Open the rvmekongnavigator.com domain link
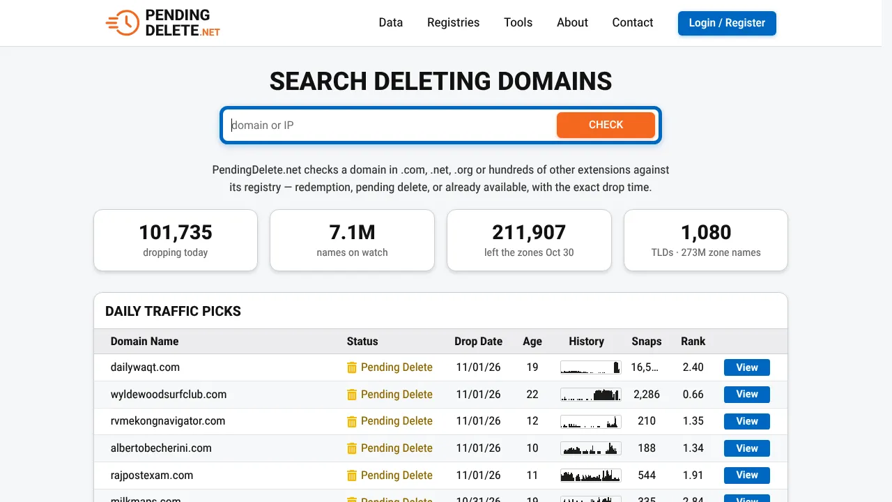This screenshot has width=892, height=502. (x=168, y=421)
